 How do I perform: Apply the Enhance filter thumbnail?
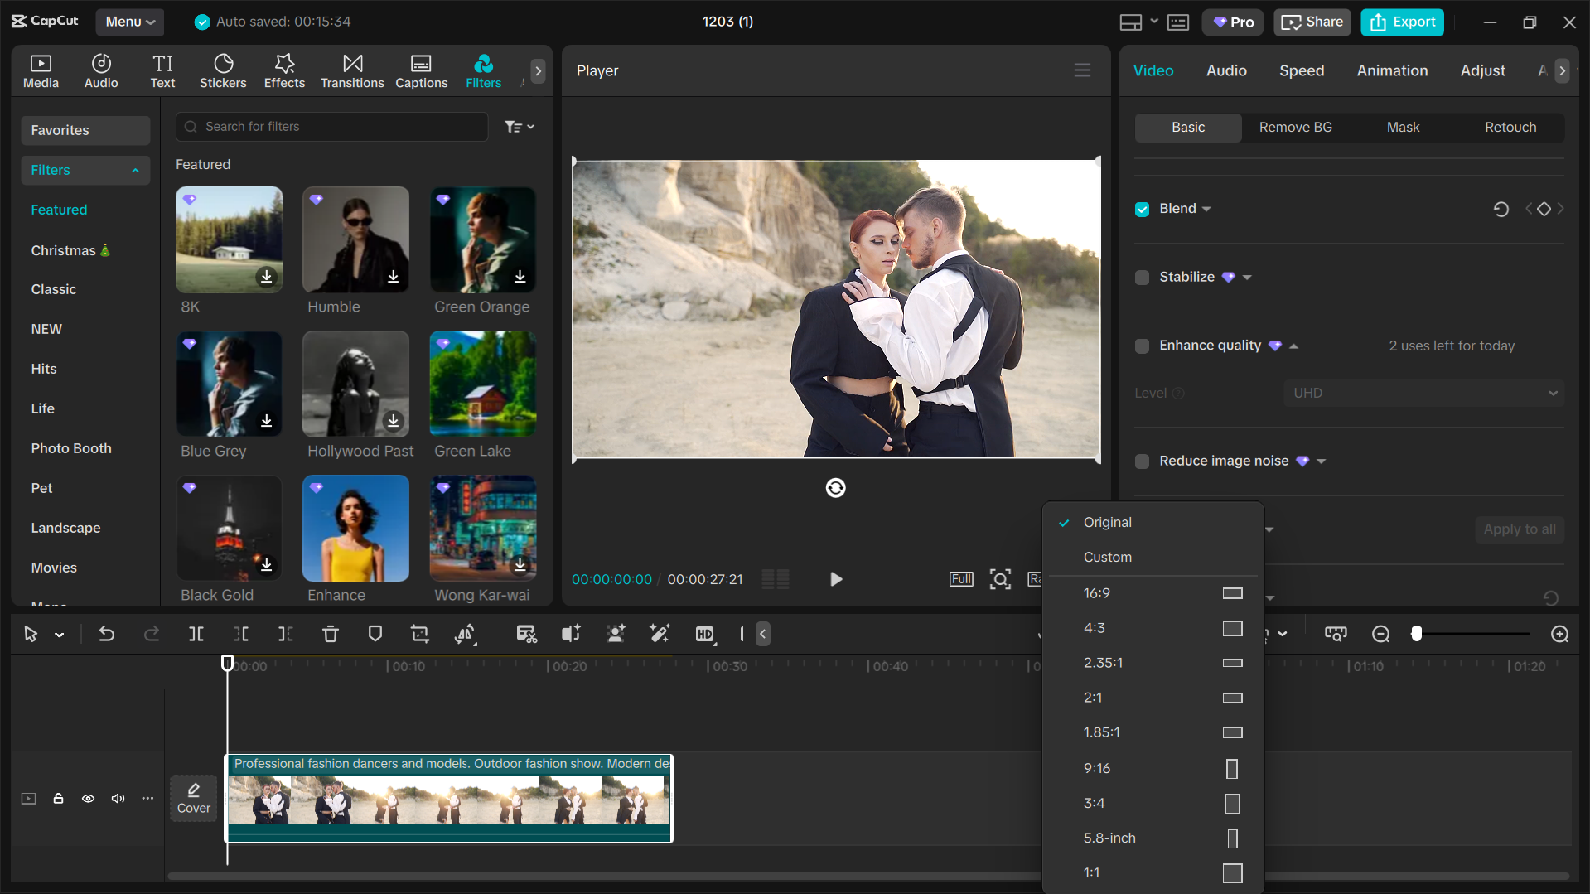355,528
